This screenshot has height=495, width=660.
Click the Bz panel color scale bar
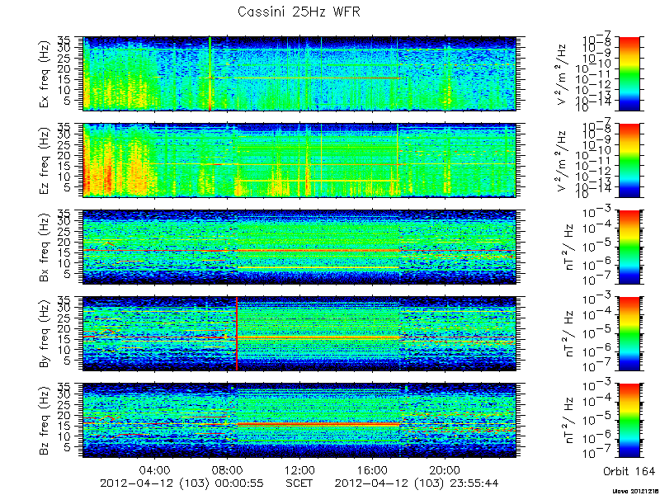(x=629, y=420)
